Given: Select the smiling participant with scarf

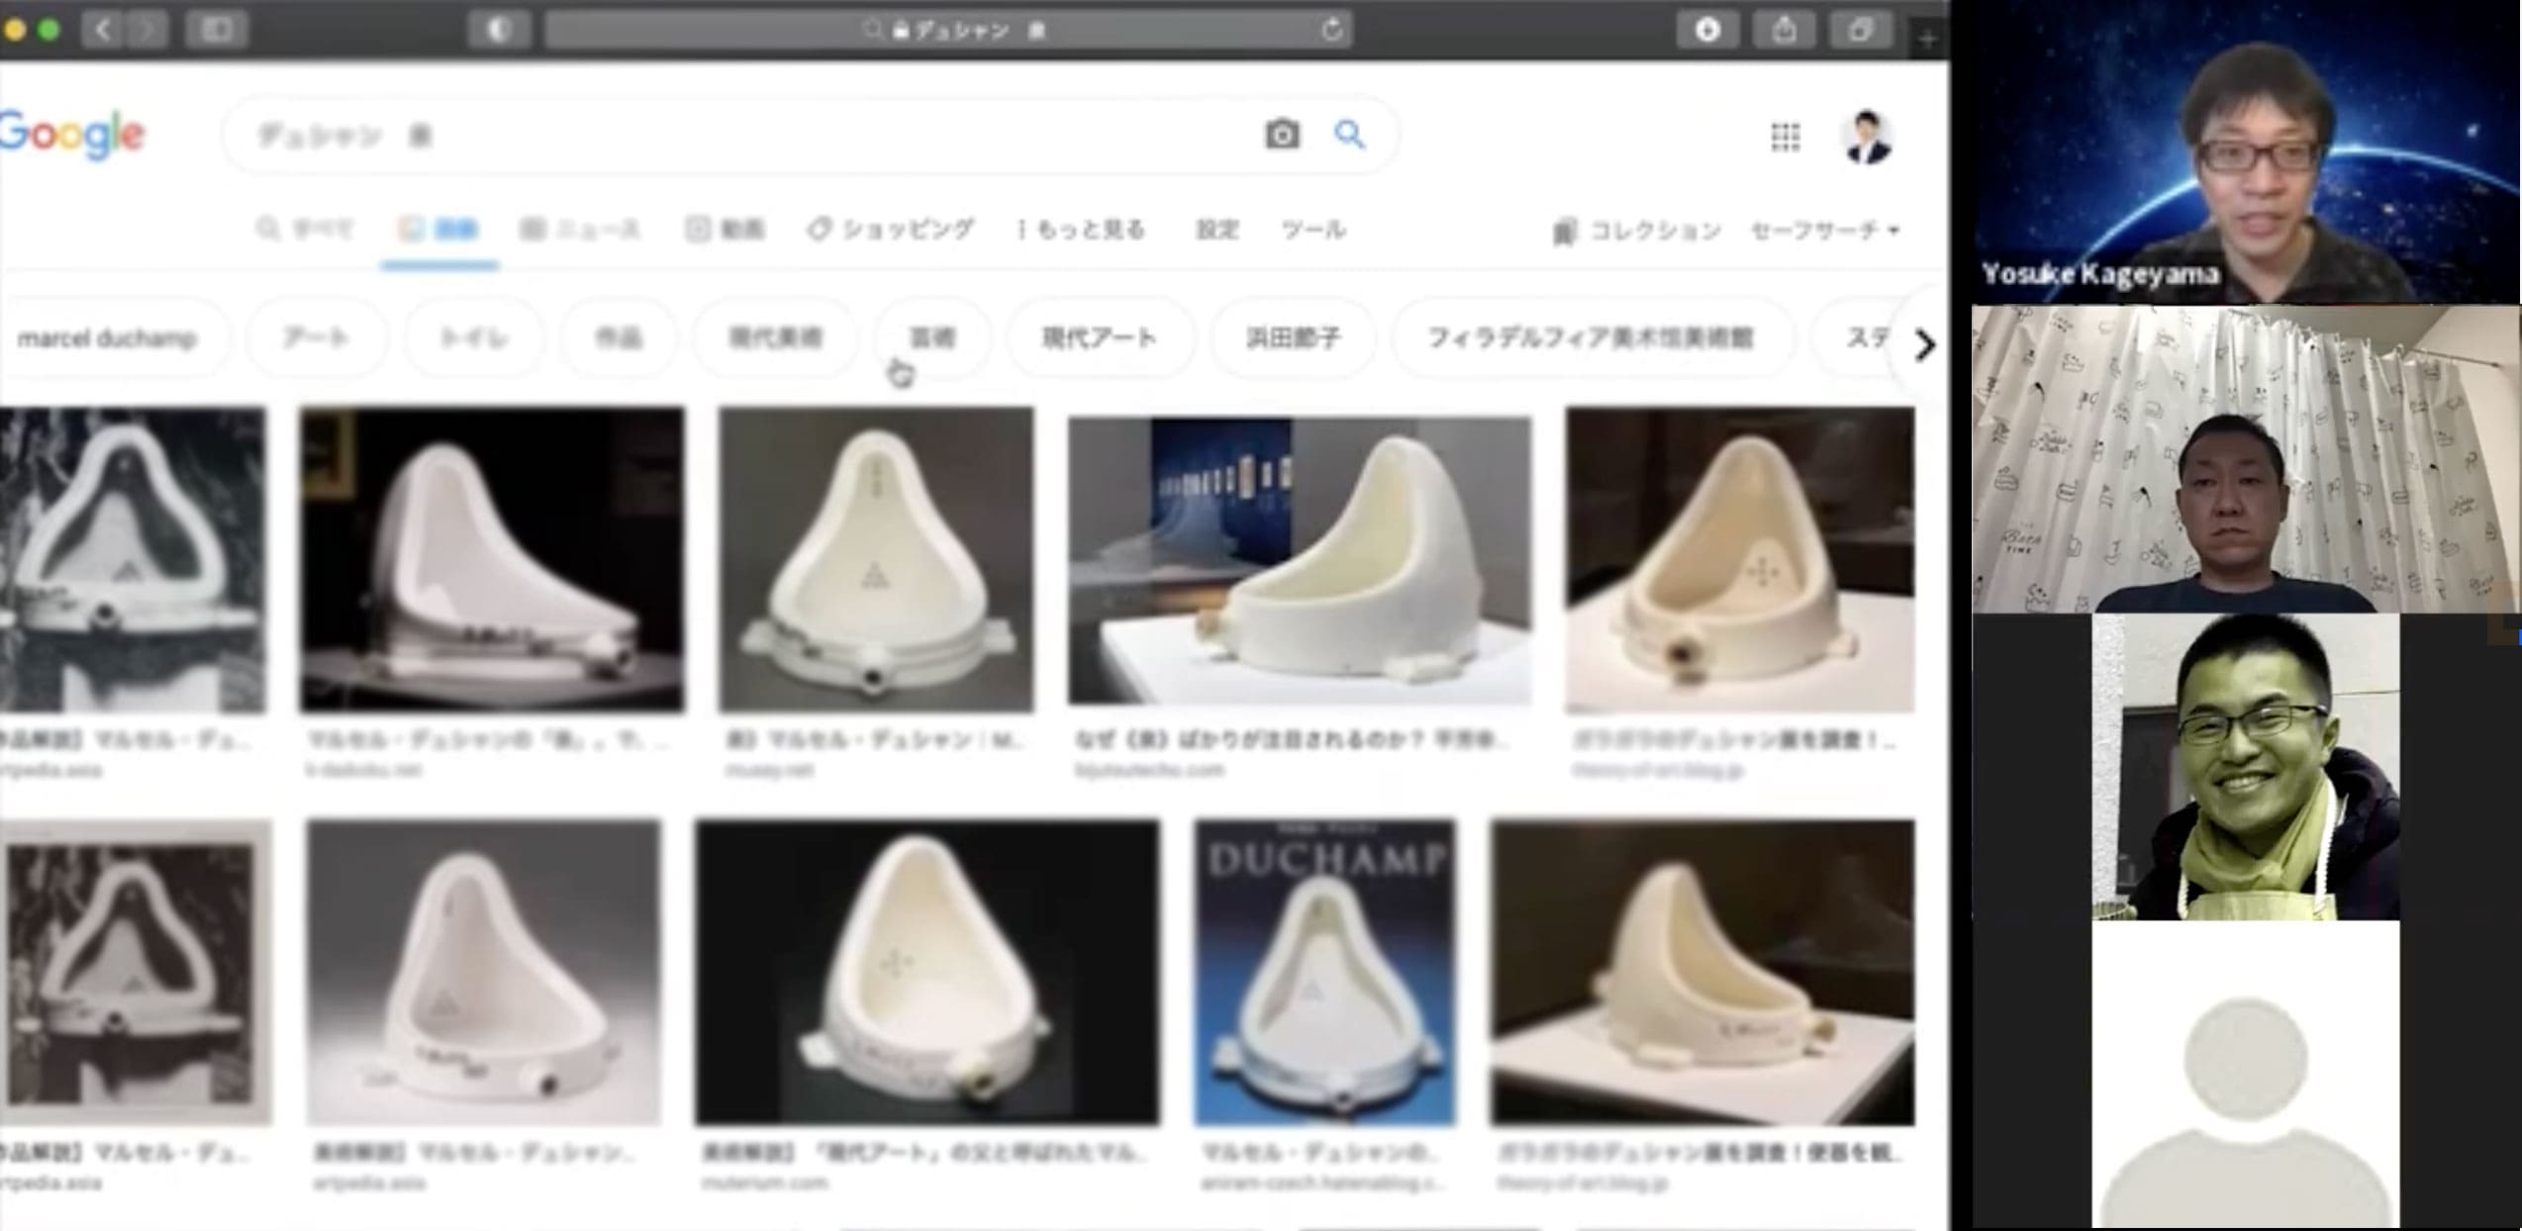Looking at the screenshot, I should tap(2246, 767).
